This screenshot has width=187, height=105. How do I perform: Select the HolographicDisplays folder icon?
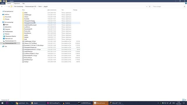[x=23, y=21]
